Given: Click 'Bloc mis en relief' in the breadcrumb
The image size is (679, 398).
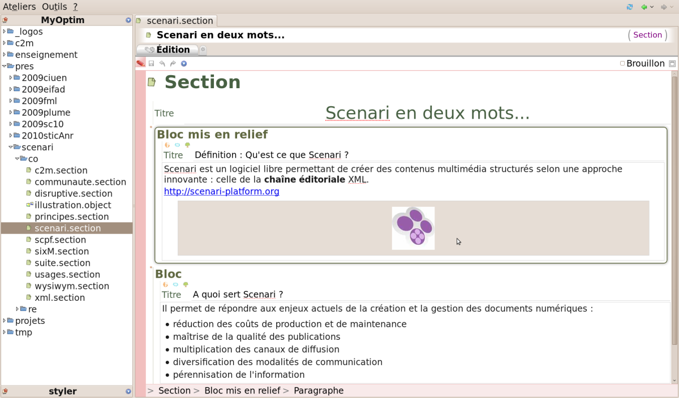Looking at the screenshot, I should coord(242,391).
